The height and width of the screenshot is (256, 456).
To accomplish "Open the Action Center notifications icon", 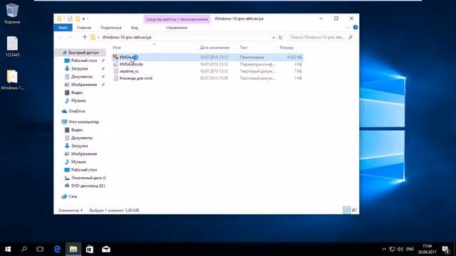I will click(x=445, y=249).
